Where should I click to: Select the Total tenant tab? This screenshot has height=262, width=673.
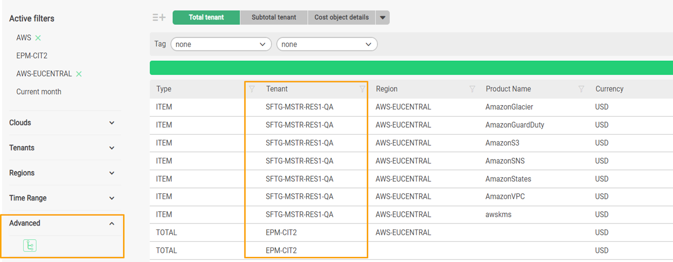206,18
